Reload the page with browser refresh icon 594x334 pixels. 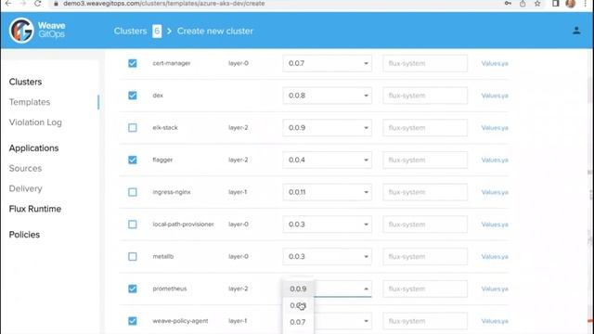(37, 4)
